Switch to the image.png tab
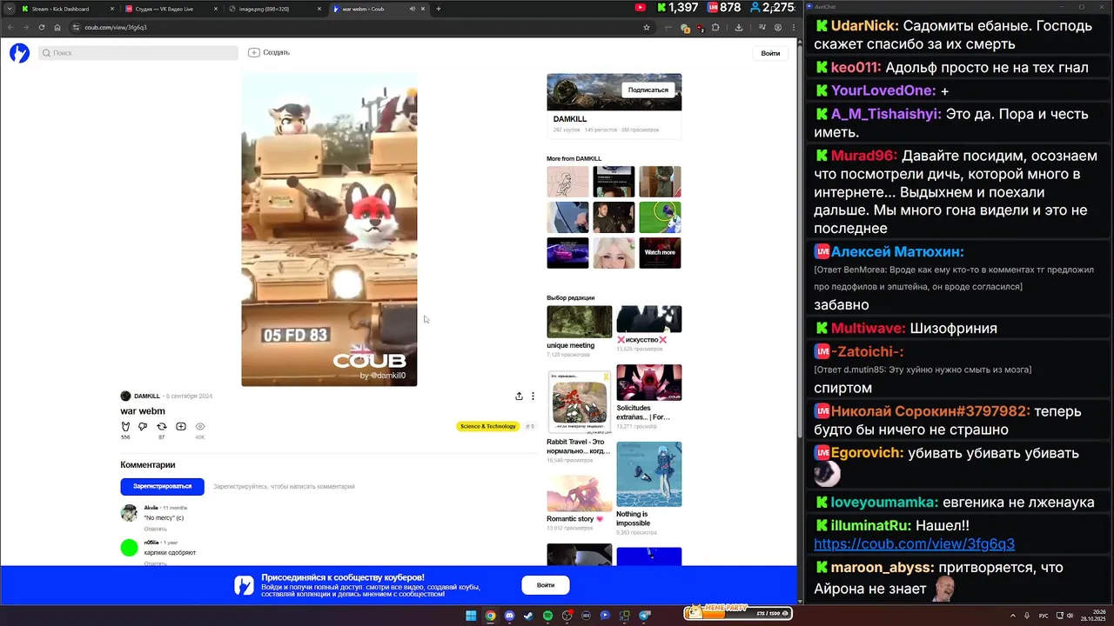This screenshot has height=626, width=1114. point(274,9)
